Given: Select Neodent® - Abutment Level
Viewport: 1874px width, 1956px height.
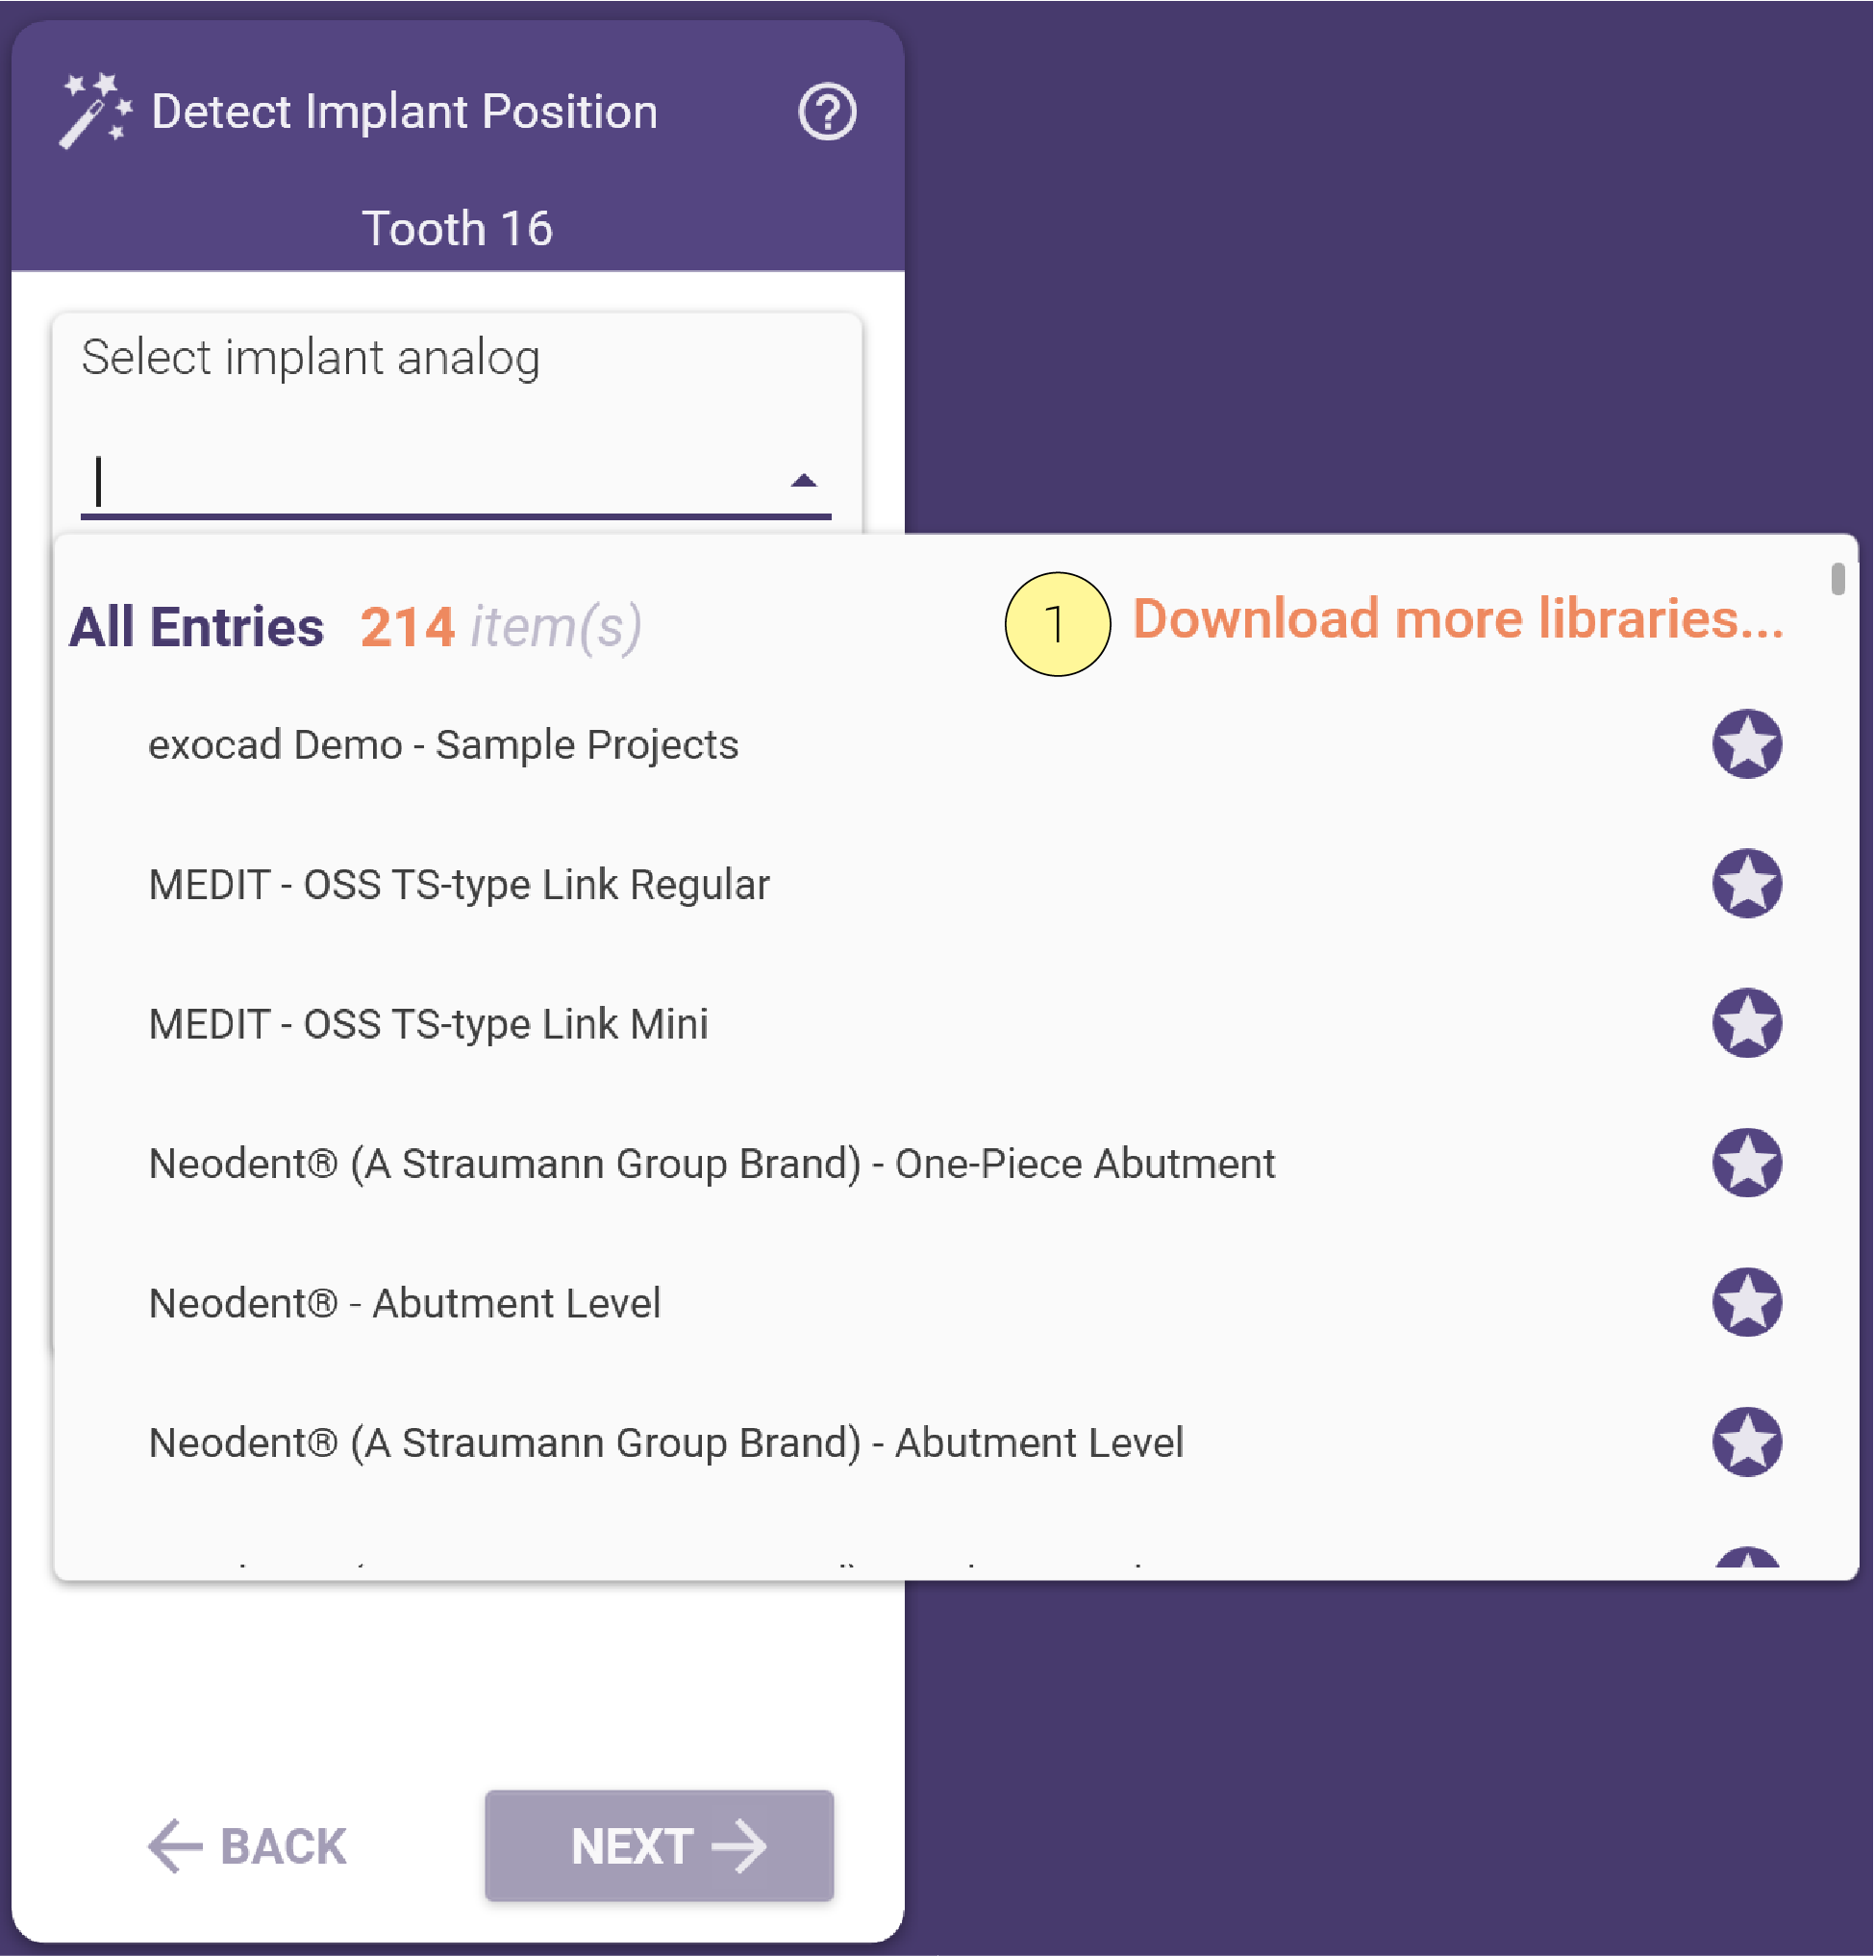Looking at the screenshot, I should click(404, 1303).
